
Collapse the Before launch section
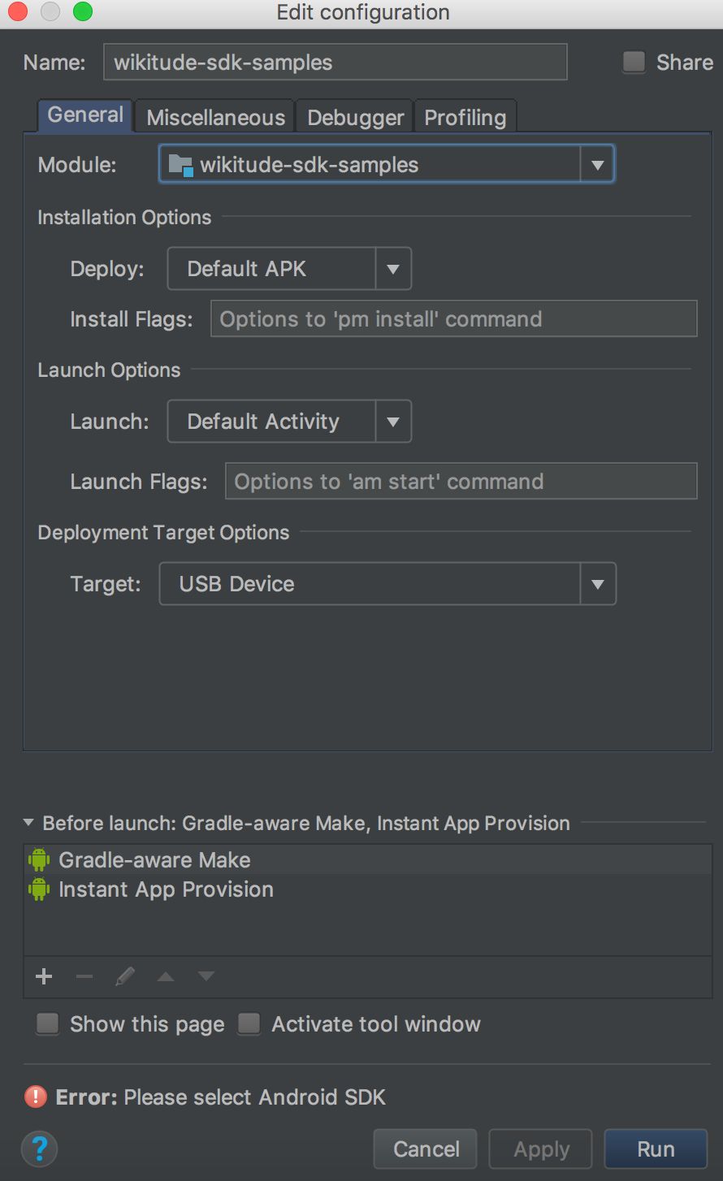28,823
